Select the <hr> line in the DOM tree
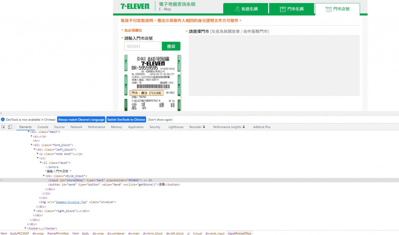 pyautogui.click(x=36, y=141)
